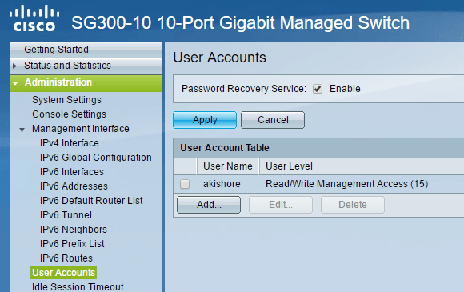Open Idle Session Timeout page
Screen dimensions: 464x292
click(78, 287)
